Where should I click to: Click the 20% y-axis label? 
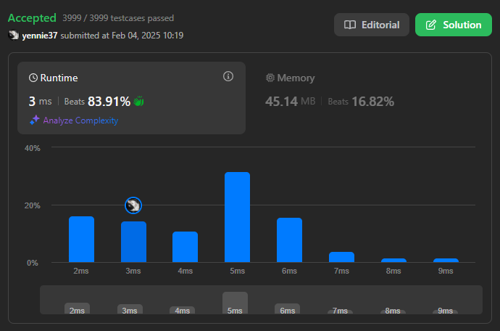(32, 205)
